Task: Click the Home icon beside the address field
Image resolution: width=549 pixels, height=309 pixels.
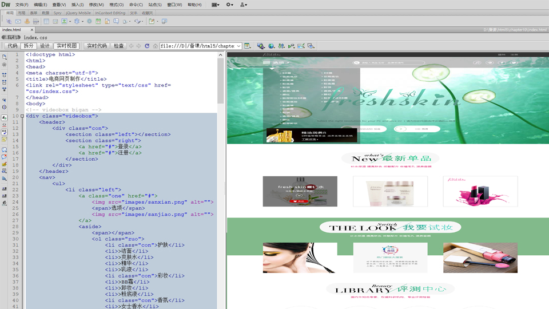Action: pyautogui.click(x=155, y=46)
